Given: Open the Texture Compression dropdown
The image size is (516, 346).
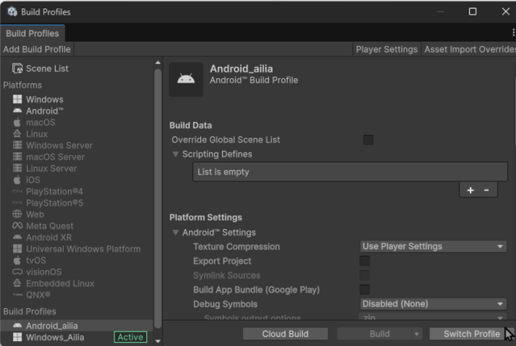Looking at the screenshot, I should point(433,246).
